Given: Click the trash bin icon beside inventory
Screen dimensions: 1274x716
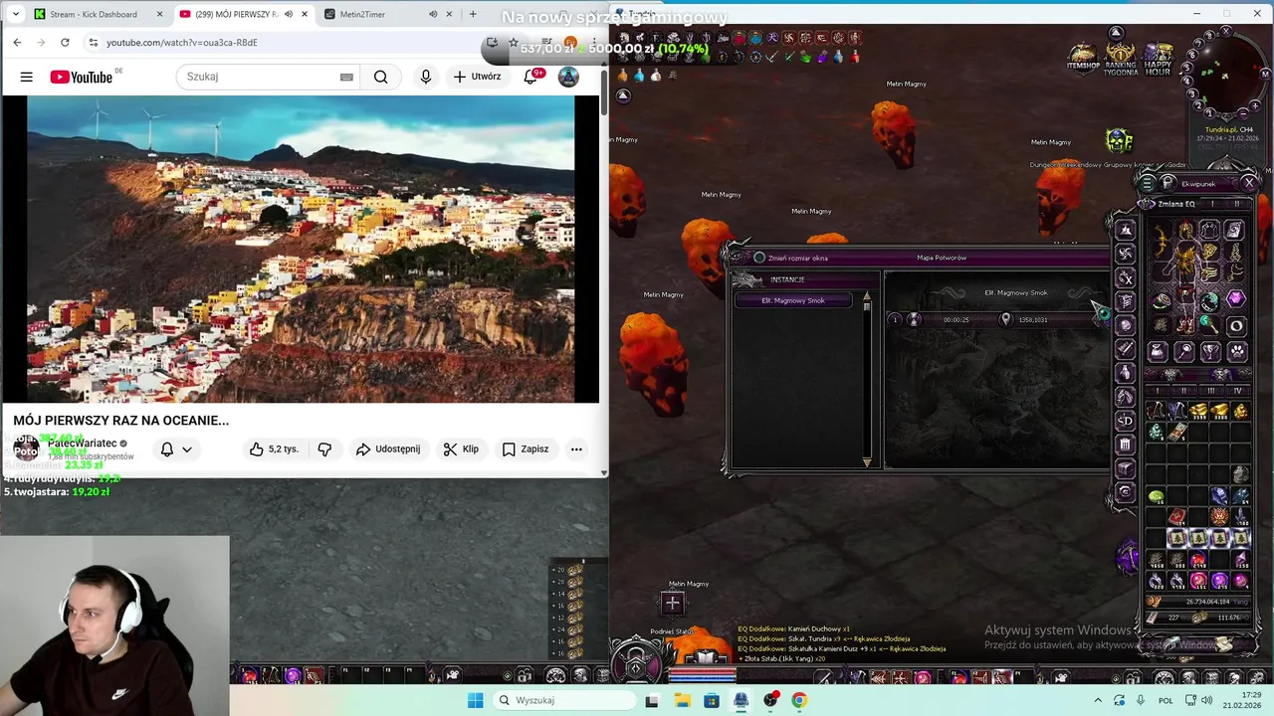Looking at the screenshot, I should click(1125, 445).
